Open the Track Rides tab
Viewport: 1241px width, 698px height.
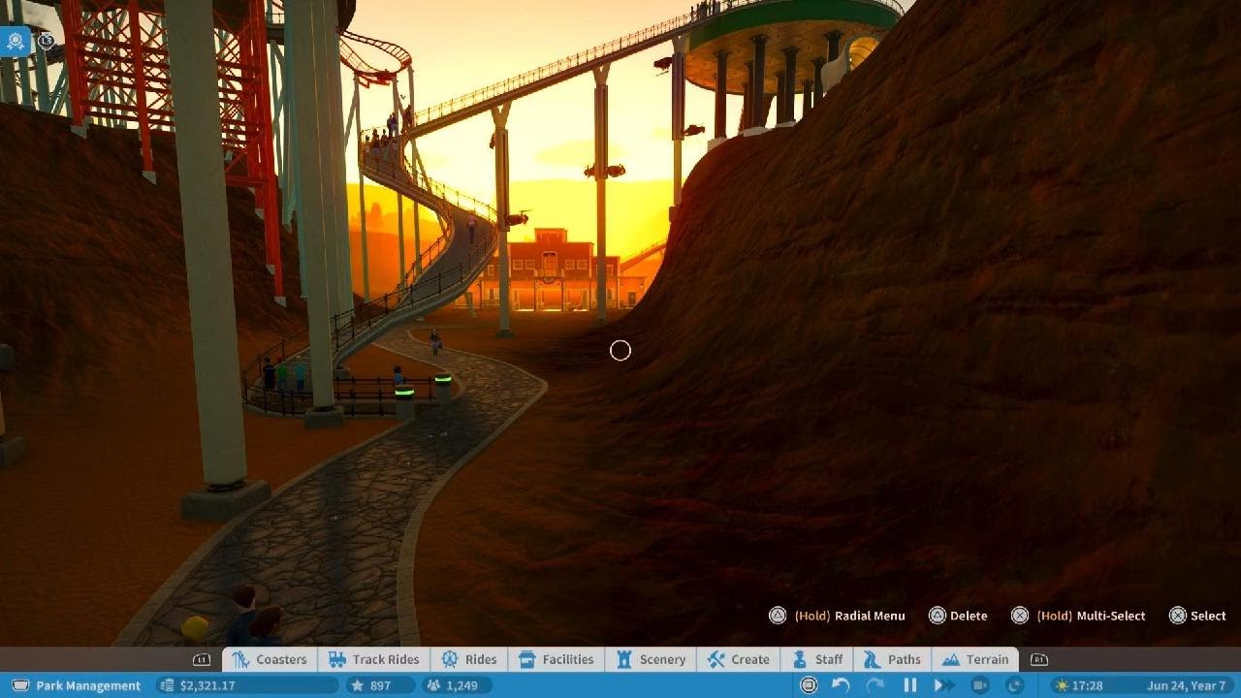(x=373, y=659)
